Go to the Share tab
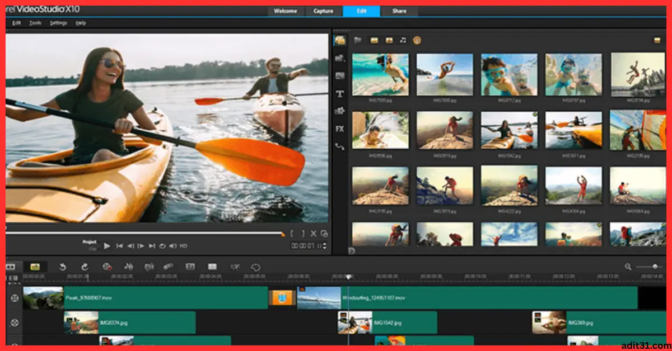The width and height of the screenshot is (672, 351). click(x=399, y=11)
